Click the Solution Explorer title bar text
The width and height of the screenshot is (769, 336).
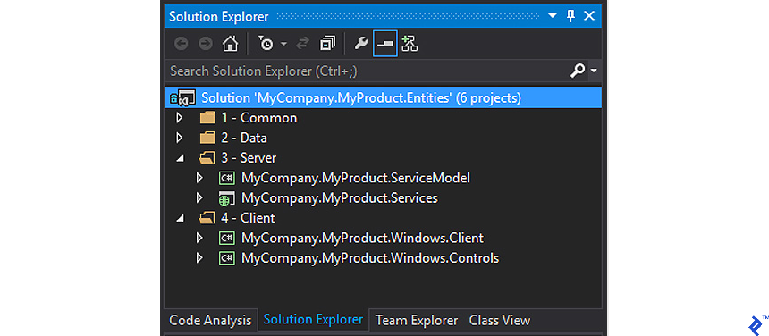219,17
